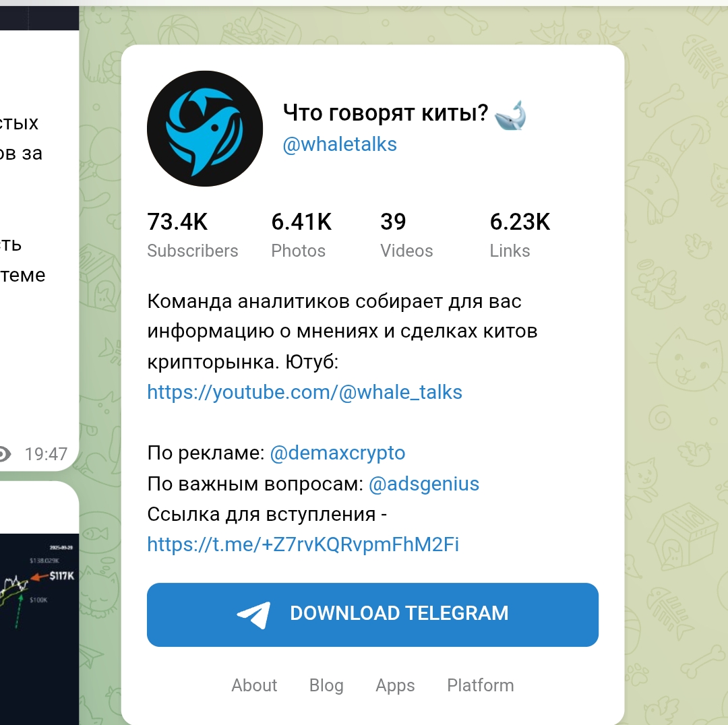Viewport: 728px width, 725px height.
Task: Open the @demaxcrypto advertising contact
Action: (338, 453)
